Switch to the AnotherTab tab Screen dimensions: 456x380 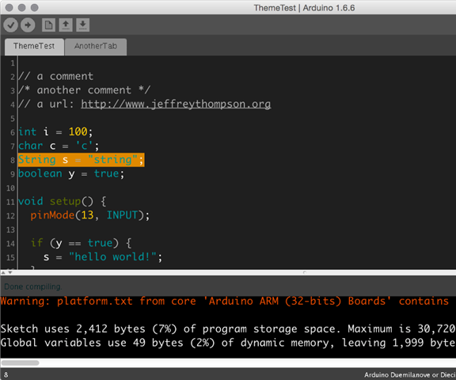pos(96,47)
